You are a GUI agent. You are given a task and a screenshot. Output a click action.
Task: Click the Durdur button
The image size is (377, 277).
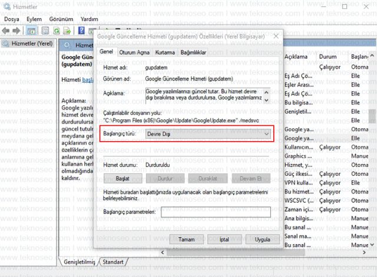(165, 179)
